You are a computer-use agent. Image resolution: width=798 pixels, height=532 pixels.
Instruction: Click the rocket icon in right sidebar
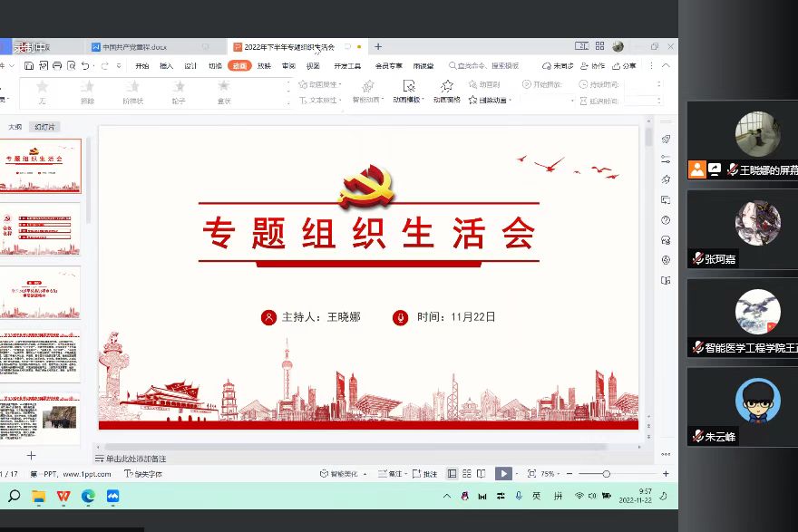click(666, 139)
